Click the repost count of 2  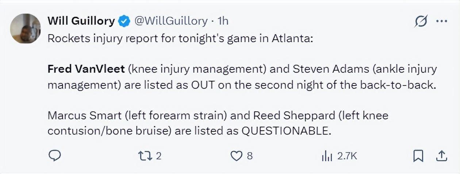pos(158,156)
